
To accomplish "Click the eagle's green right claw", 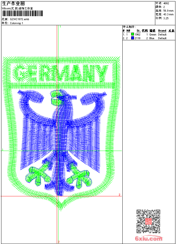I will pyautogui.click(x=79, y=176).
